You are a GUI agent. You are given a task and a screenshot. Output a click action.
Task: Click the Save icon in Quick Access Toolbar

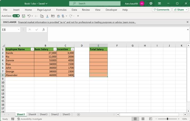pos(23,16)
